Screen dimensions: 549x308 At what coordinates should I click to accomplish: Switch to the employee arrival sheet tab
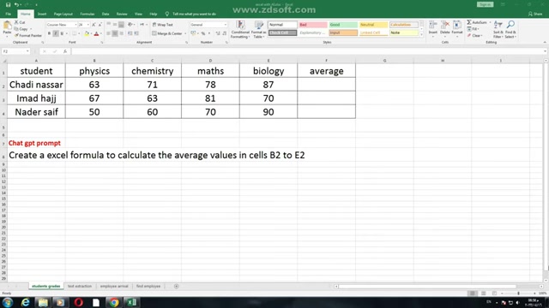coord(114,287)
